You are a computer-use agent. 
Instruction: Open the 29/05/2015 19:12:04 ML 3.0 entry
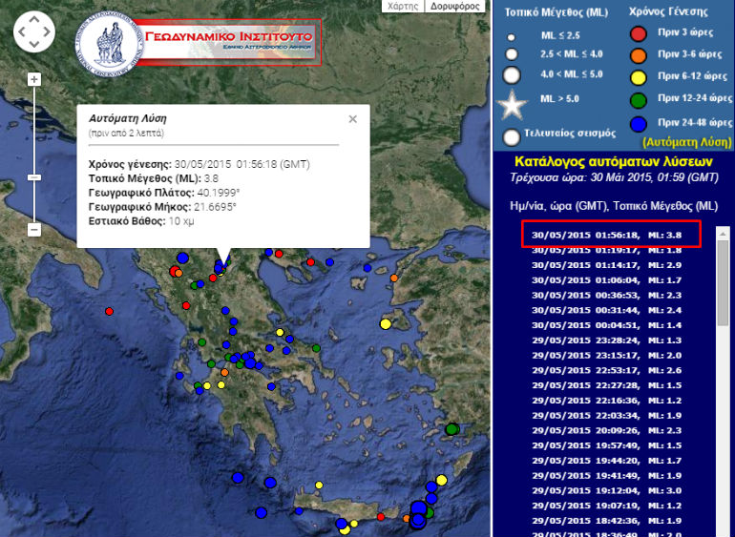[x=607, y=489]
